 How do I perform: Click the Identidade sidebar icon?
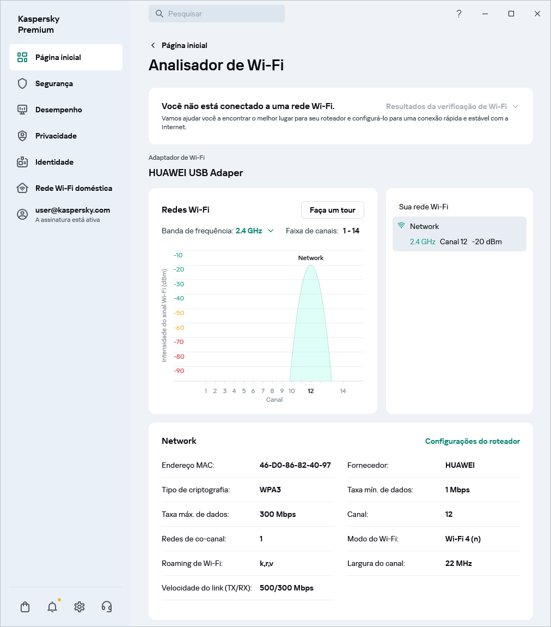tap(22, 162)
